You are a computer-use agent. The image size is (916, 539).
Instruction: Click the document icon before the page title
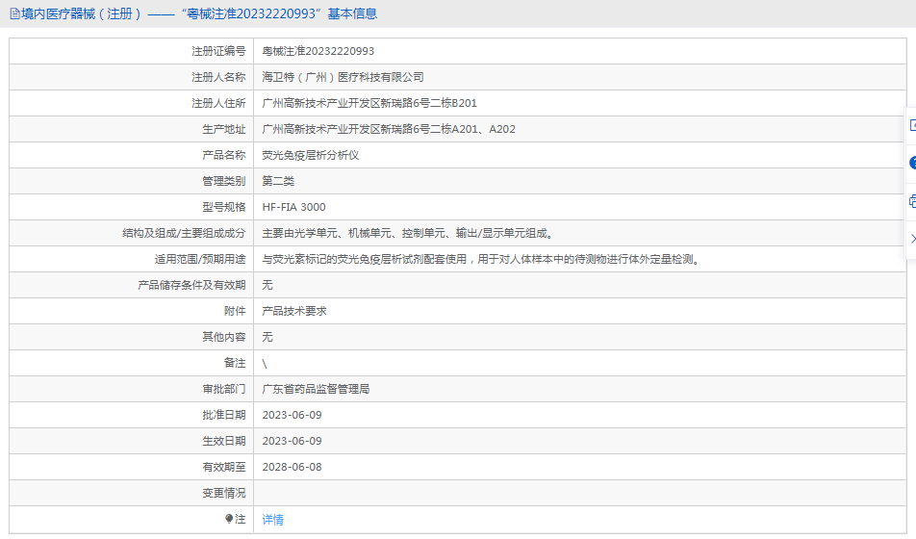[x=14, y=13]
